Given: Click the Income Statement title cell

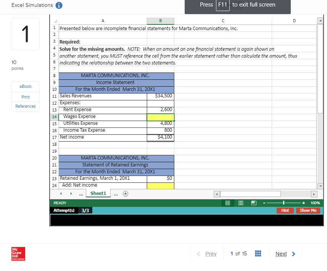Looking at the screenshot, I should (116, 82).
